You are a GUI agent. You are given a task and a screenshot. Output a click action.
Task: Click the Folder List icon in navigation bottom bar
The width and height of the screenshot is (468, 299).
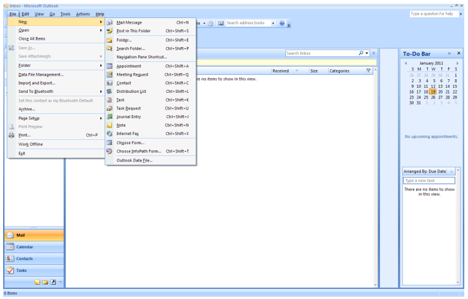[x=45, y=282]
